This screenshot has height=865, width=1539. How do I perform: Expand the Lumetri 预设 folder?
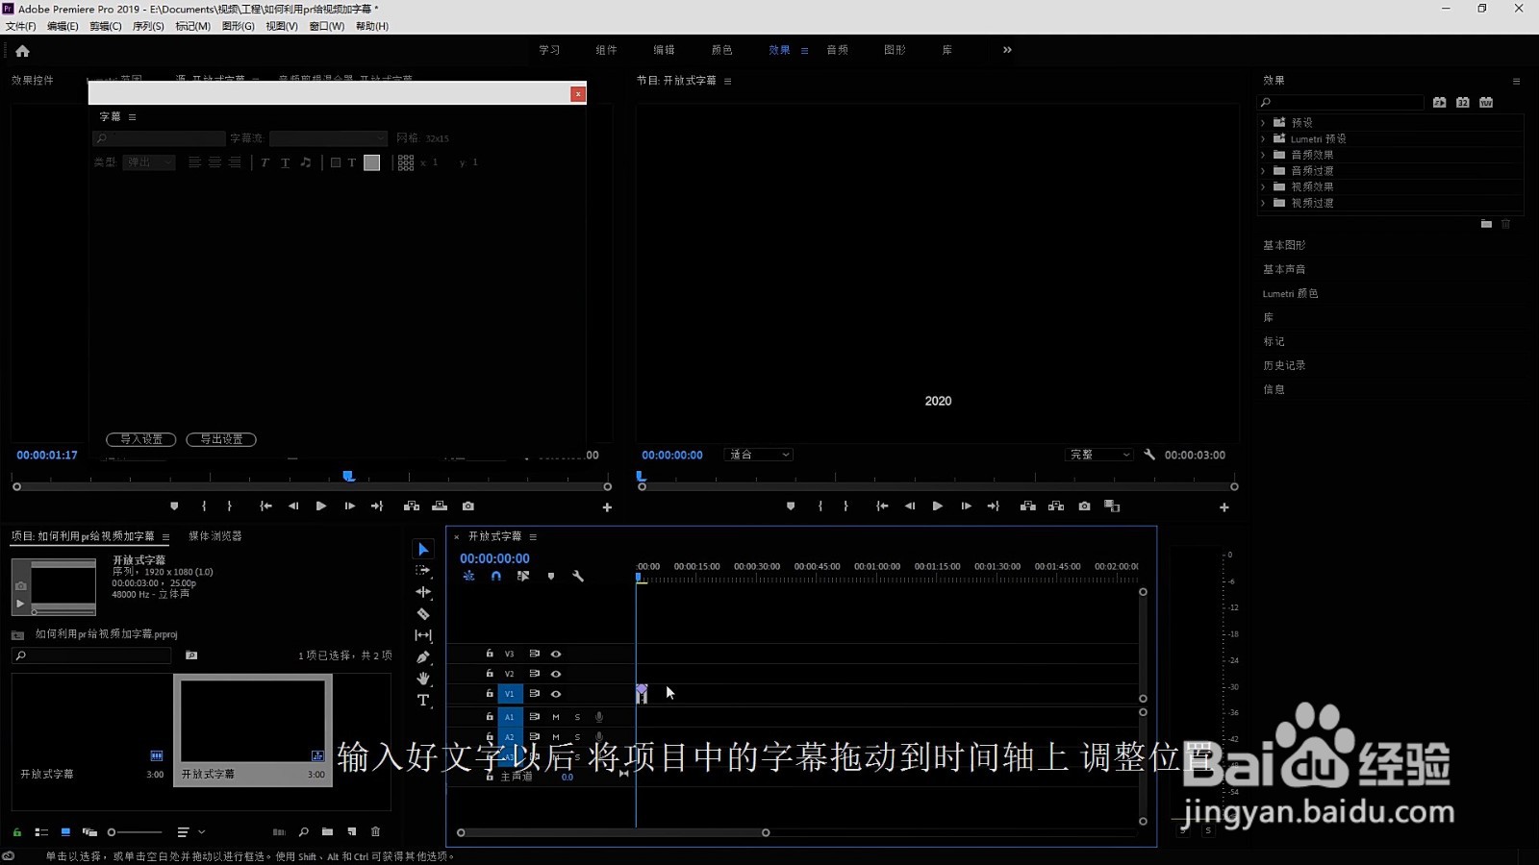pyautogui.click(x=1263, y=138)
